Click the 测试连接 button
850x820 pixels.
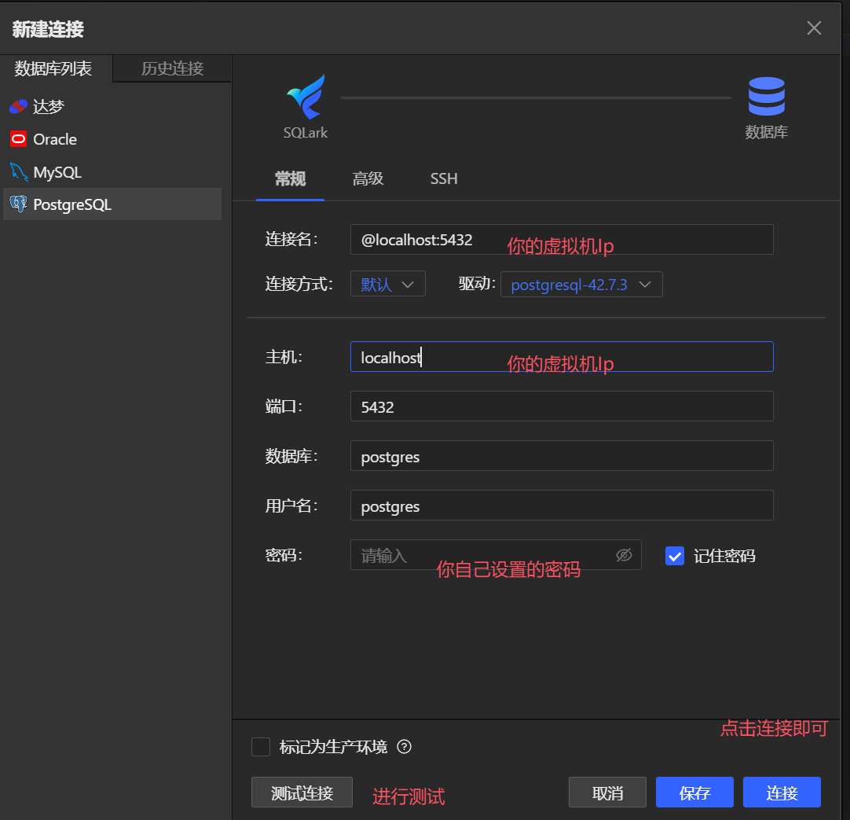point(302,792)
